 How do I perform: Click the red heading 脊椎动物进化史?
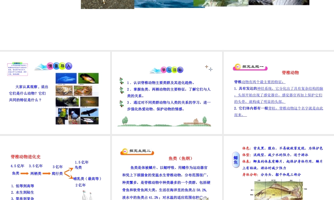26,157
